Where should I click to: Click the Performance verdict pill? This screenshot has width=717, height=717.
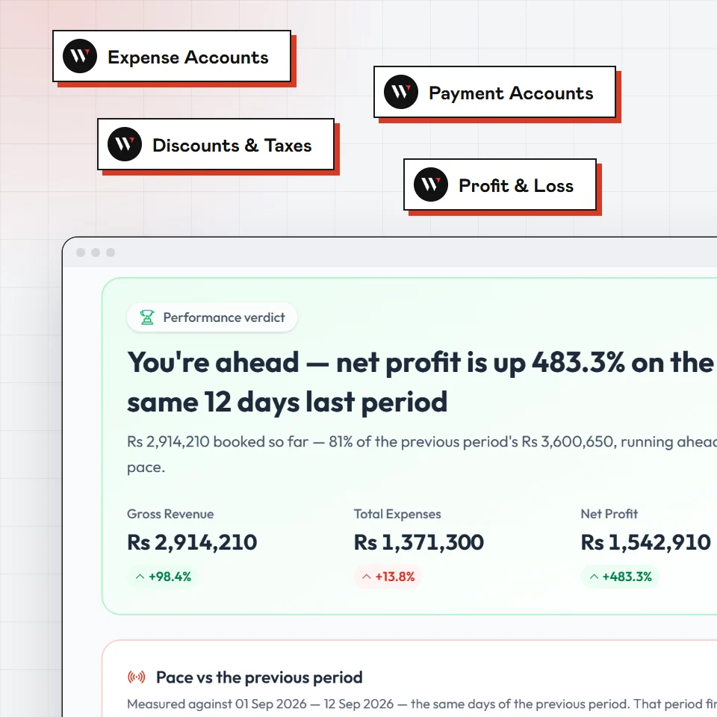point(212,317)
